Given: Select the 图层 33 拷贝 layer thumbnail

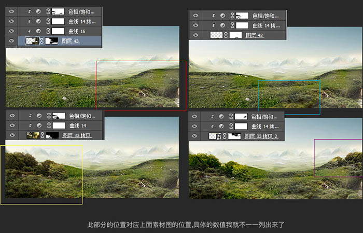Looking at the screenshot, I should [x=33, y=135].
